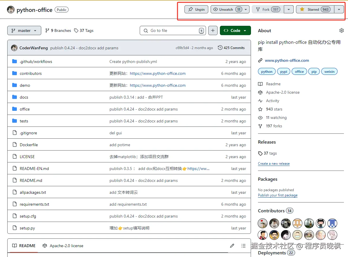Fork the python-office repository
The height and width of the screenshot is (257, 348).
[268, 9]
